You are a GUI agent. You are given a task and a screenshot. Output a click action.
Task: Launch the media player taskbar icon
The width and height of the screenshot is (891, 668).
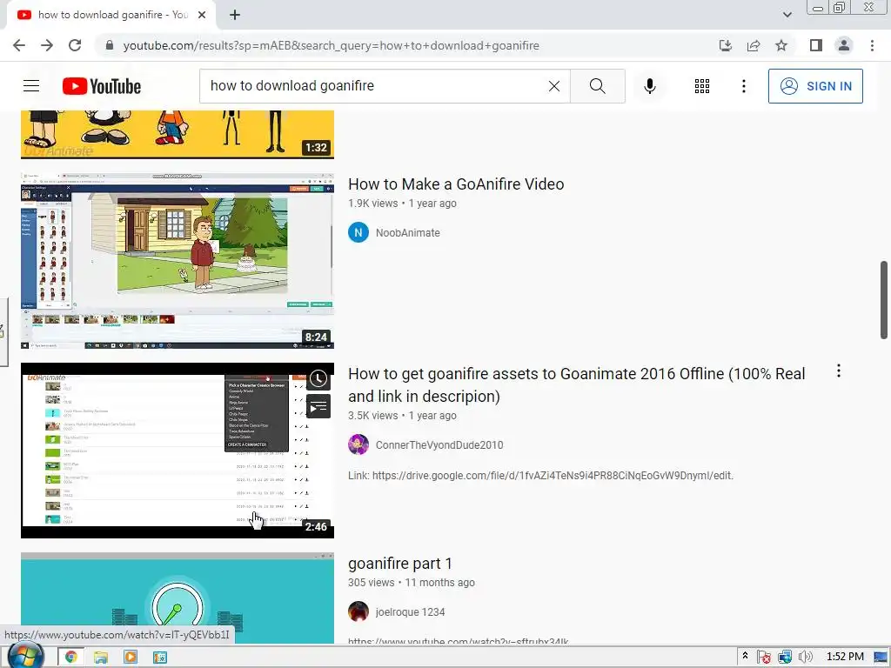click(131, 658)
